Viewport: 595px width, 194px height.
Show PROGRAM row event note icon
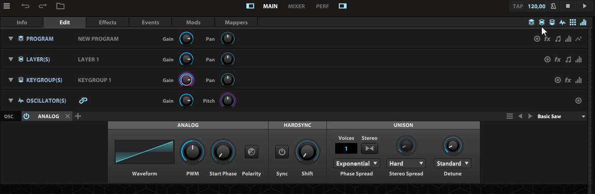coord(558,39)
